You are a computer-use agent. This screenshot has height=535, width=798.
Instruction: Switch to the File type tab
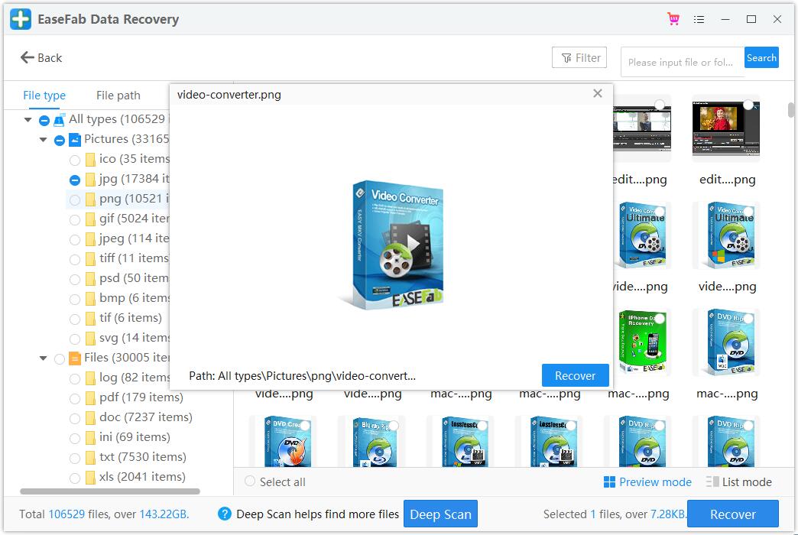[44, 95]
